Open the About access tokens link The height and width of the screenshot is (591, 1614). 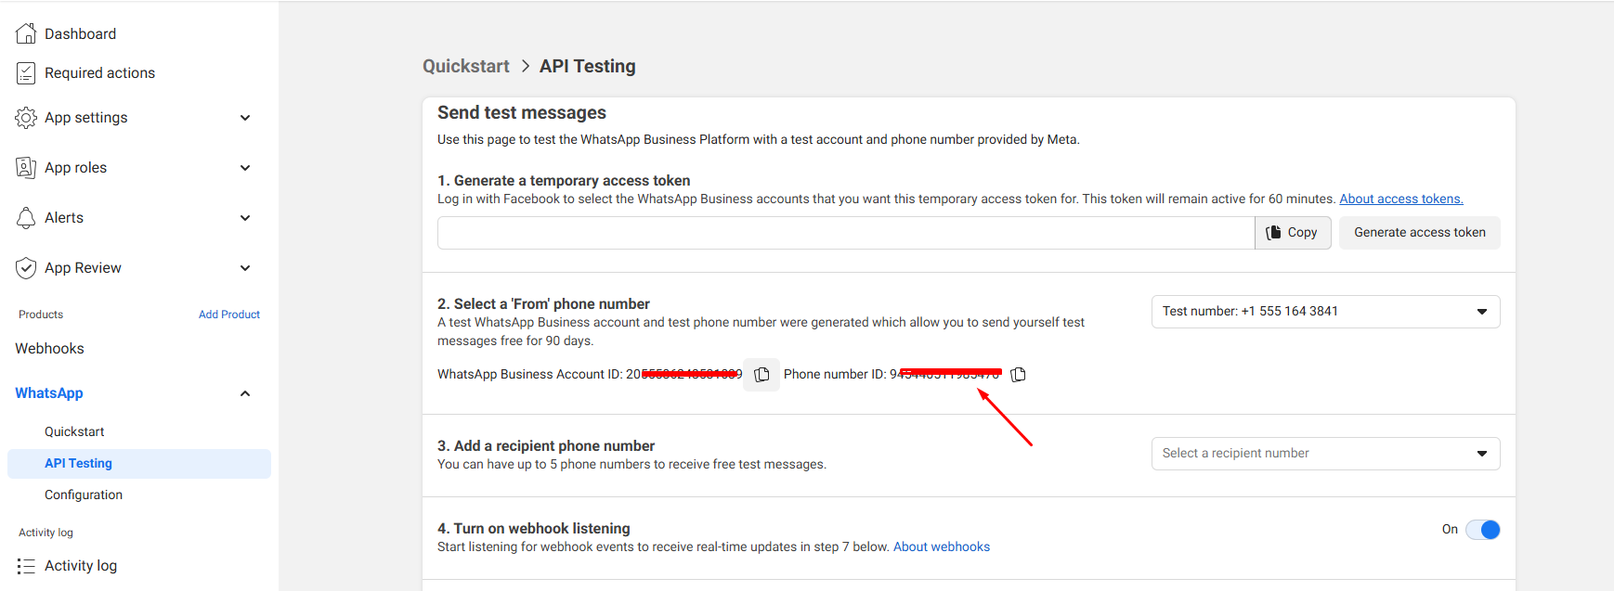(1400, 199)
